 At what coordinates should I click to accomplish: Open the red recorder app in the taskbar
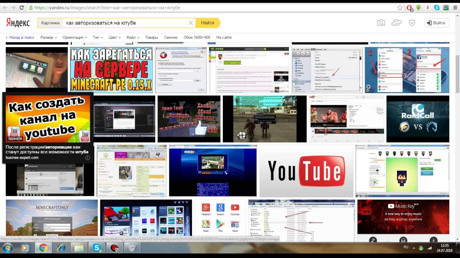pyautogui.click(x=115, y=248)
